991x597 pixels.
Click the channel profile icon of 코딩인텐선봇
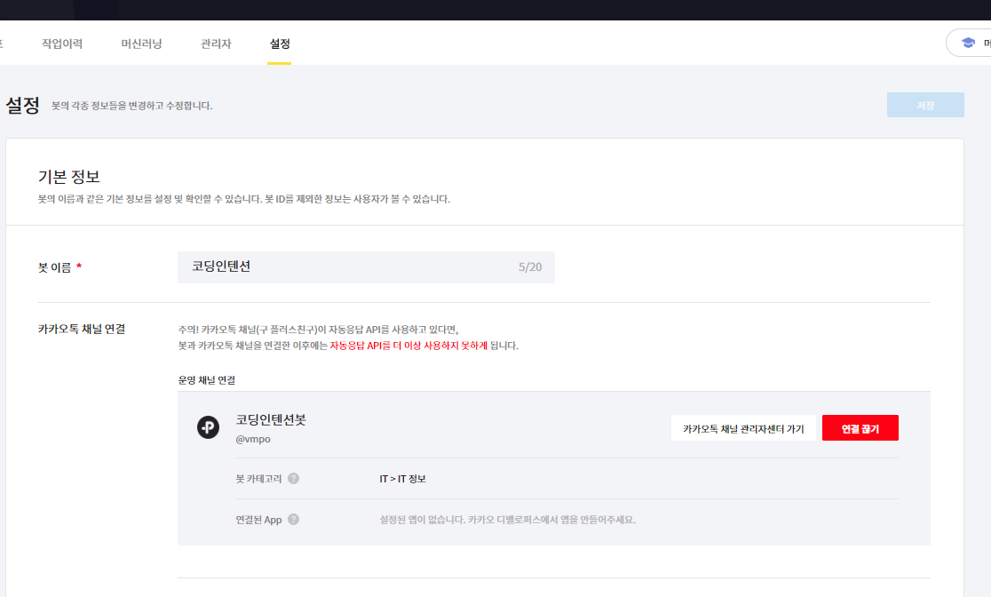coord(208,427)
